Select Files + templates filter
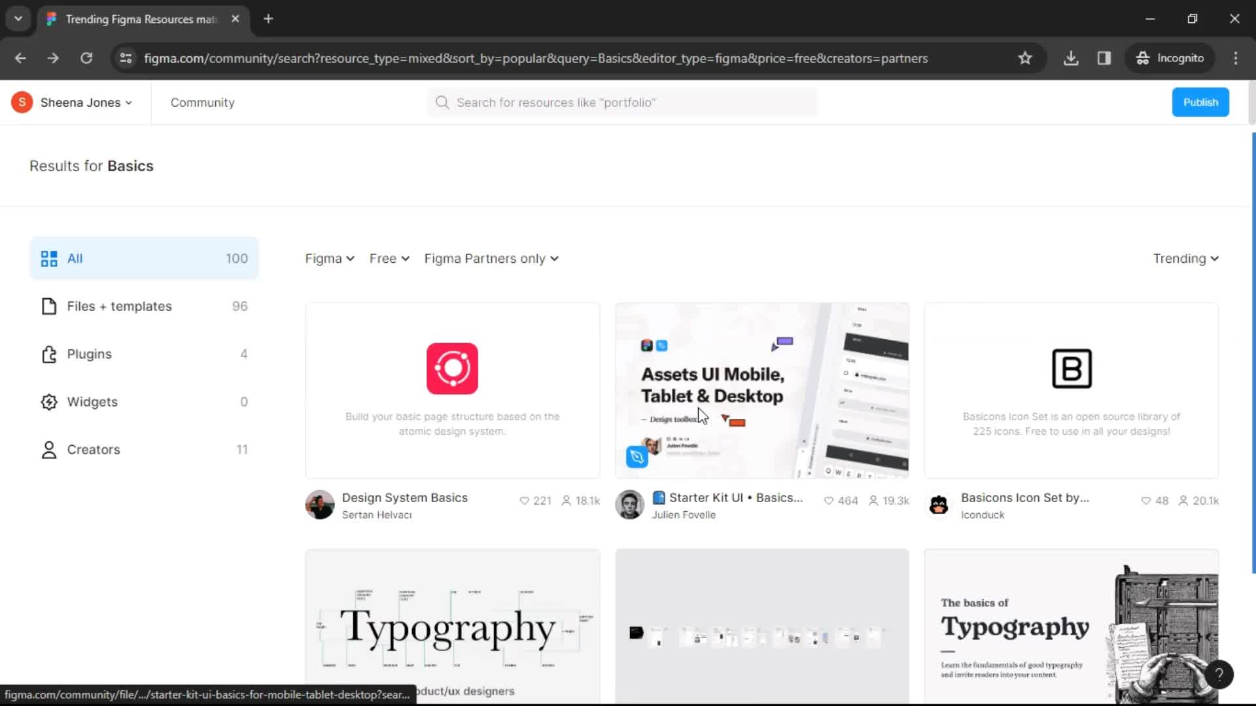 click(x=144, y=306)
